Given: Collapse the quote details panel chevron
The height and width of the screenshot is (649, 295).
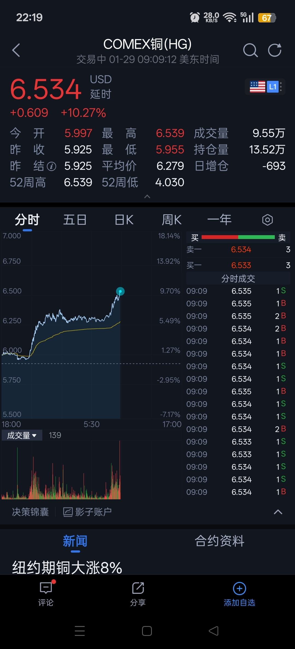Looking at the screenshot, I should coord(147,196).
